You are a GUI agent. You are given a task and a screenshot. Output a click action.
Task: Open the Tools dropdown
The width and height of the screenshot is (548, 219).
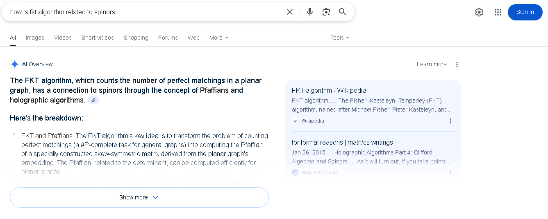tap(340, 38)
